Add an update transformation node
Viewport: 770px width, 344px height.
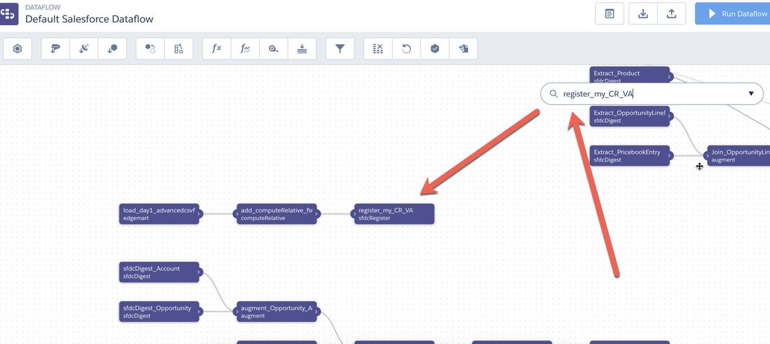pyautogui.click(x=406, y=49)
